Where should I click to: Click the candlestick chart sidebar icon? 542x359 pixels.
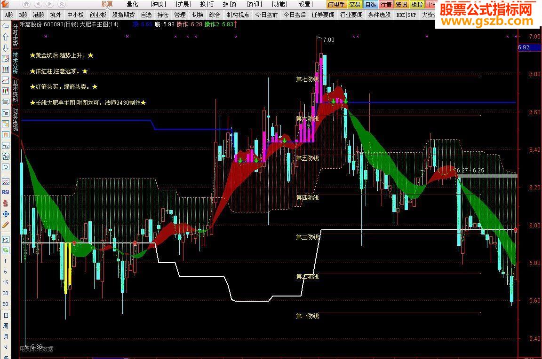[x=6, y=91]
